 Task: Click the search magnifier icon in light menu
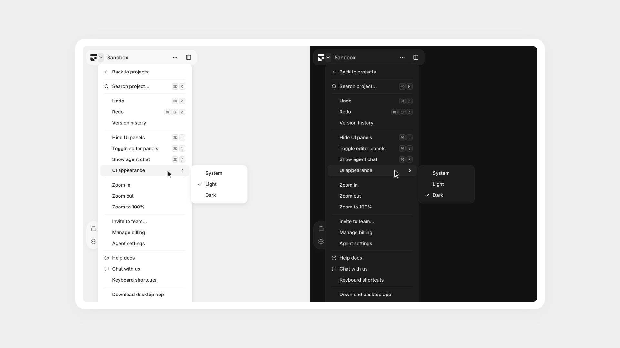[107, 86]
